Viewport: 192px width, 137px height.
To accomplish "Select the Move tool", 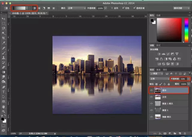I will coord(4,19).
